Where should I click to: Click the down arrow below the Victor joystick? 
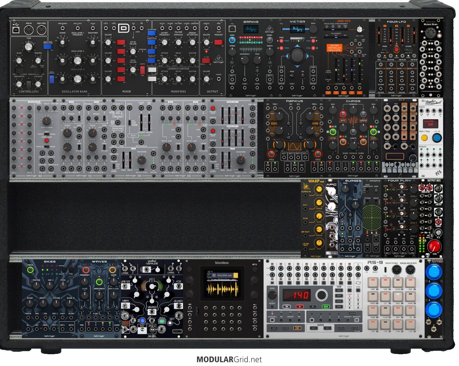[x=297, y=66]
